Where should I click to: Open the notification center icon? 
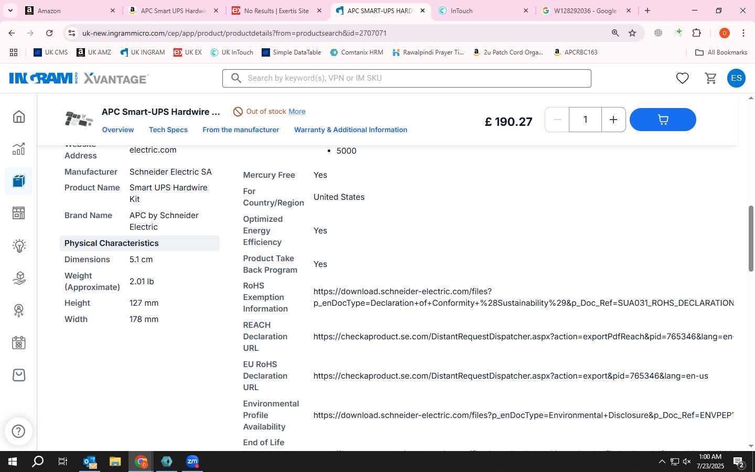(739, 462)
